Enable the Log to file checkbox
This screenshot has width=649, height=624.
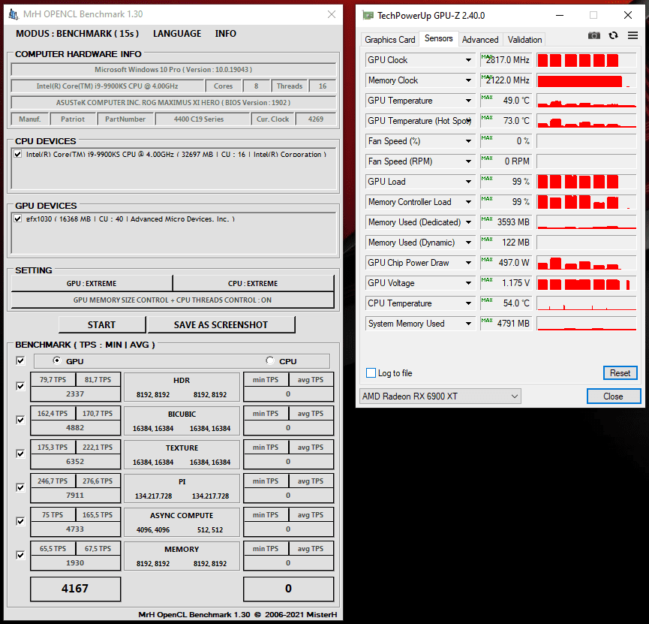pos(371,373)
